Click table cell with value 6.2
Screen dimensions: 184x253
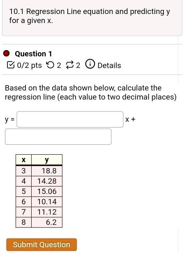point(47,222)
